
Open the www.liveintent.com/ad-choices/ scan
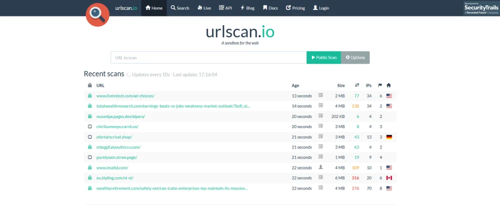[125, 95]
